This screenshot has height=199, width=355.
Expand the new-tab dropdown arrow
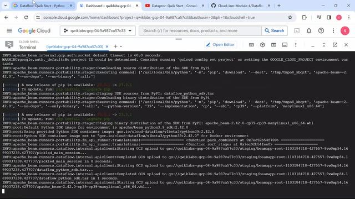pos(121,46)
